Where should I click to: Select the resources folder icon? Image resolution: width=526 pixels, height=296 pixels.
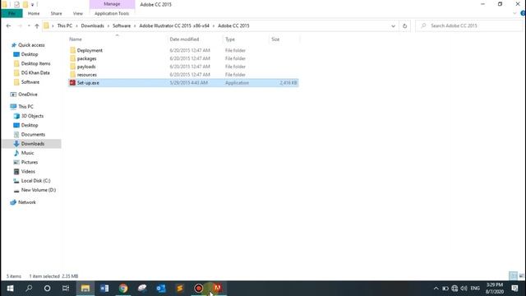pos(73,75)
